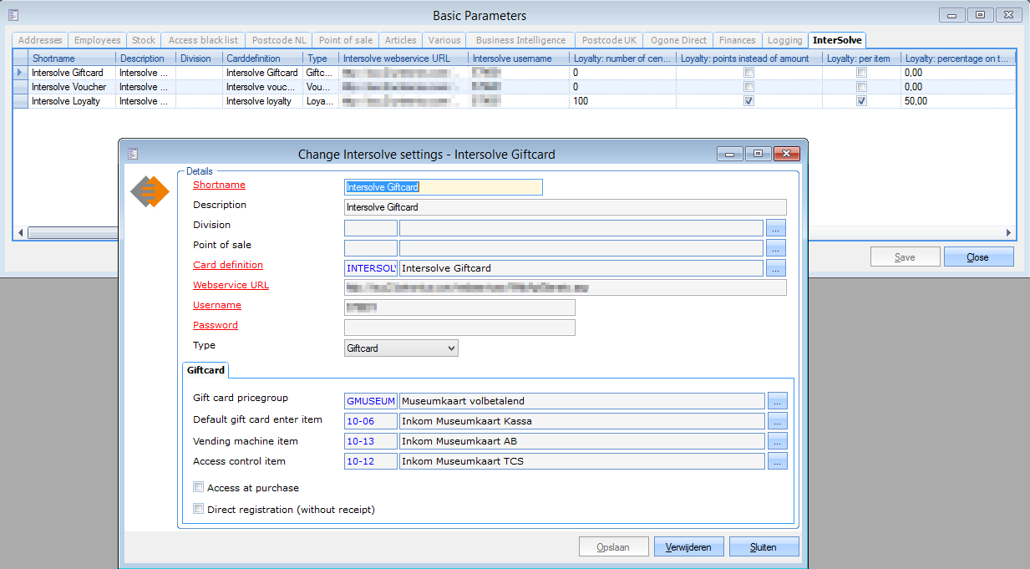Click the Verwijderen button
The image size is (1030, 569).
[688, 547]
